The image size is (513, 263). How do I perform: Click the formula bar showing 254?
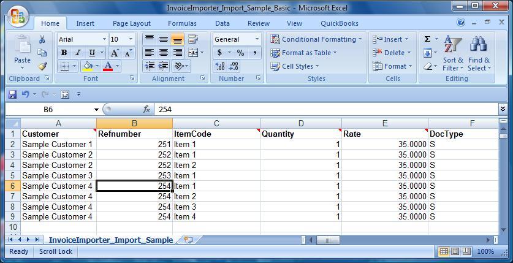(x=326, y=110)
